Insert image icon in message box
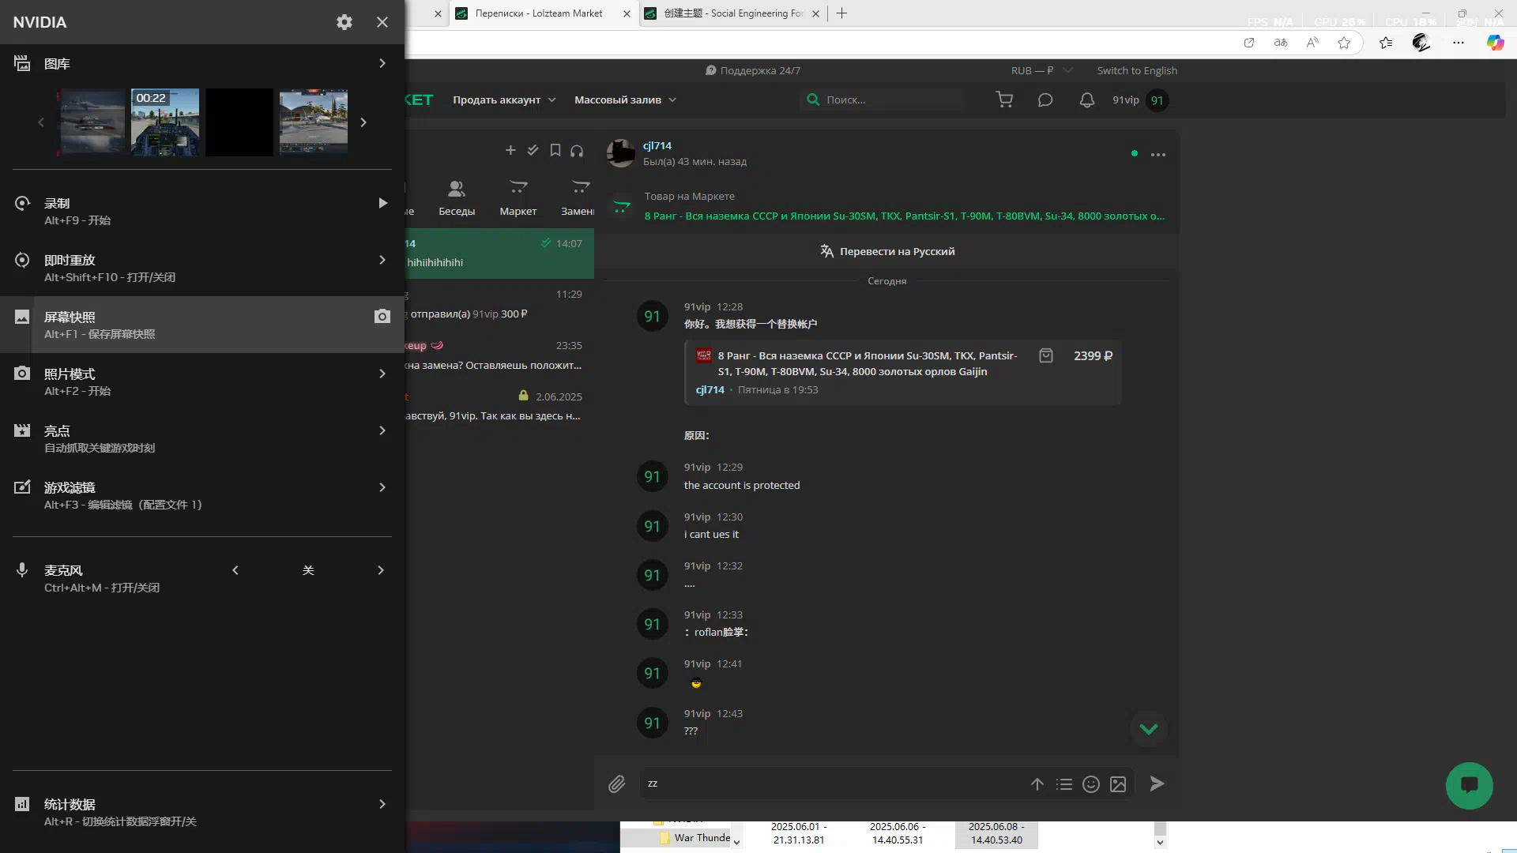Viewport: 1517px width, 853px height. [x=1118, y=784]
